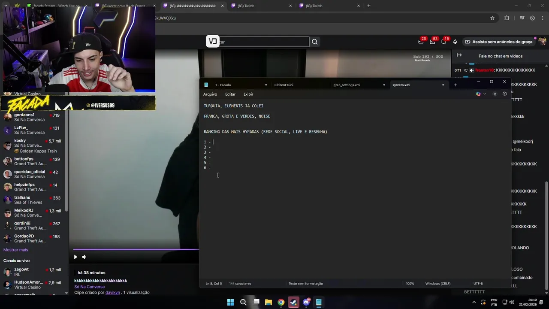The height and width of the screenshot is (309, 549).
Task: Open the gordaons1 channel in sidebar
Action: coord(33,117)
